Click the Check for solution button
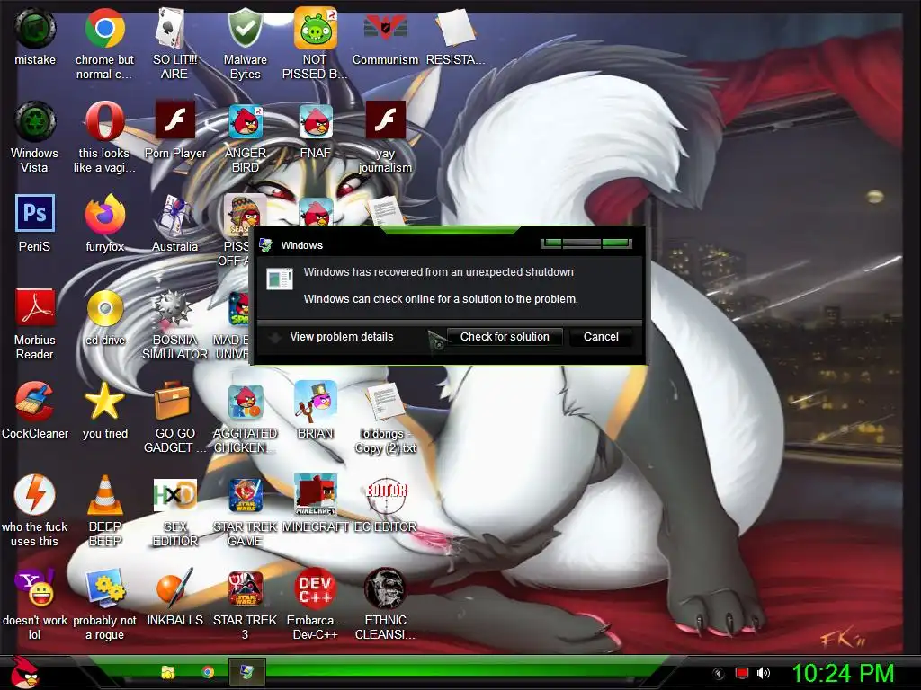Screen dimensions: 921x690 point(505,337)
